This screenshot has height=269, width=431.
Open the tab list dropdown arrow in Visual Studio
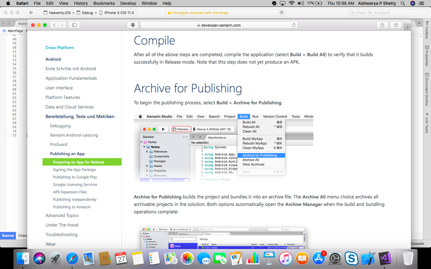(x=419, y=23)
